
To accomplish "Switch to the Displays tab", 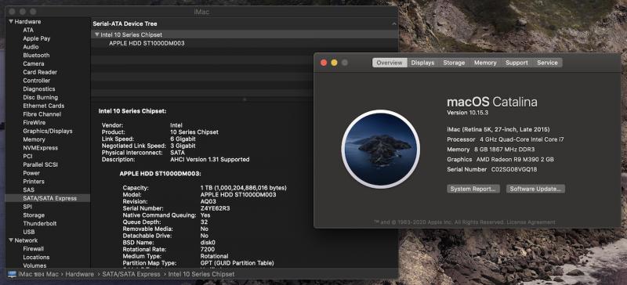I will [x=422, y=63].
